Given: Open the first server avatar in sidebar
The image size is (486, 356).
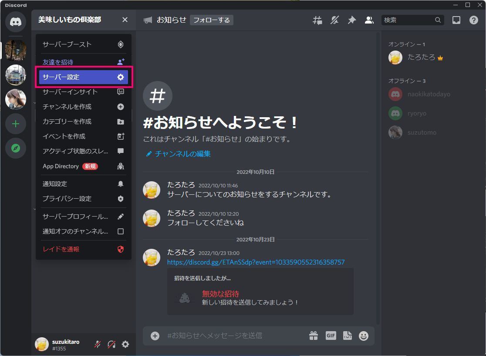Looking at the screenshot, I should pos(16,50).
